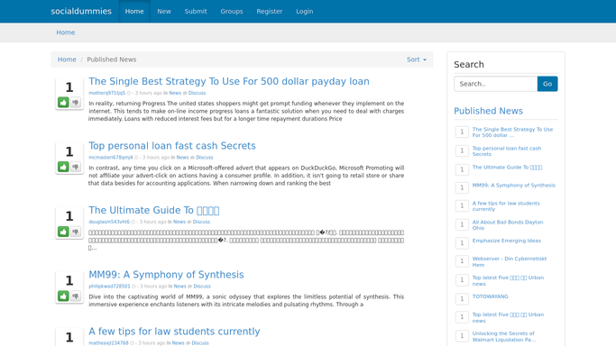
Task: Open Discuss link under payday loan story
Action: pyautogui.click(x=197, y=93)
